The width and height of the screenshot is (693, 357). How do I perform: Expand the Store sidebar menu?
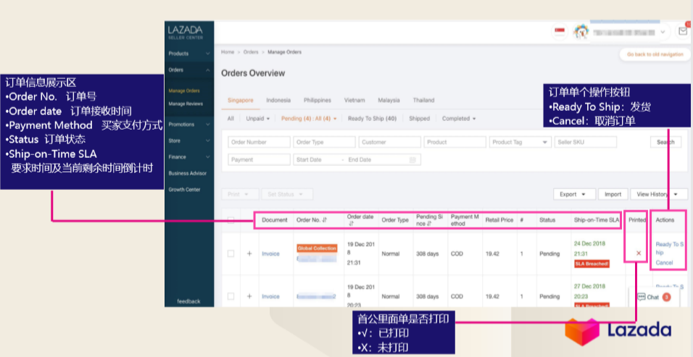pyautogui.click(x=189, y=140)
